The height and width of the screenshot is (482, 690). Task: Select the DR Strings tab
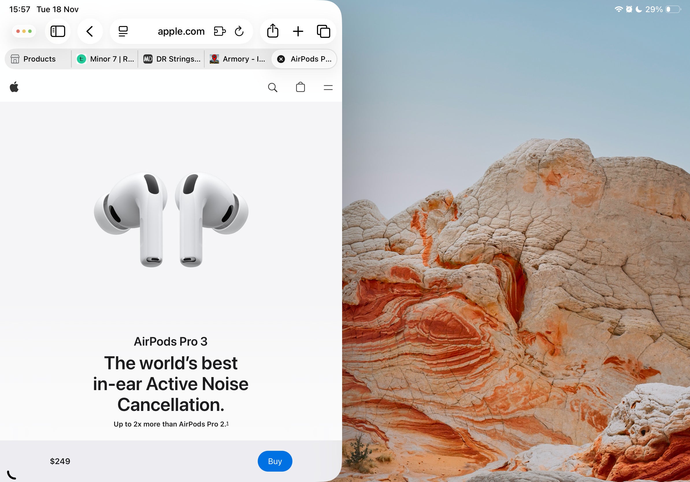[171, 59]
